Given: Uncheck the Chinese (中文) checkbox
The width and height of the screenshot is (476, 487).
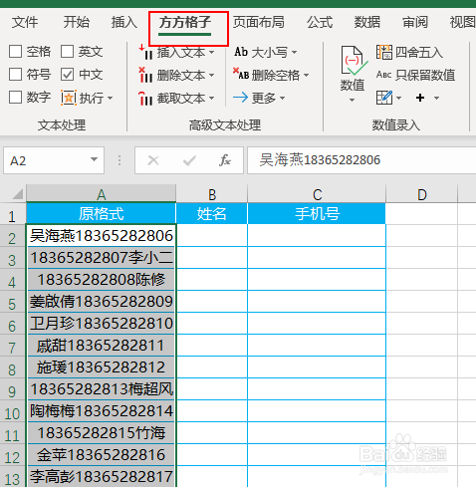Looking at the screenshot, I should point(67,75).
